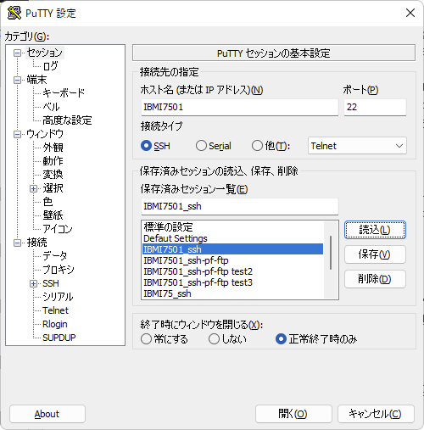The width and height of the screenshot is (424, 430).
Task: Open the 外観 category
Action: pos(53,148)
